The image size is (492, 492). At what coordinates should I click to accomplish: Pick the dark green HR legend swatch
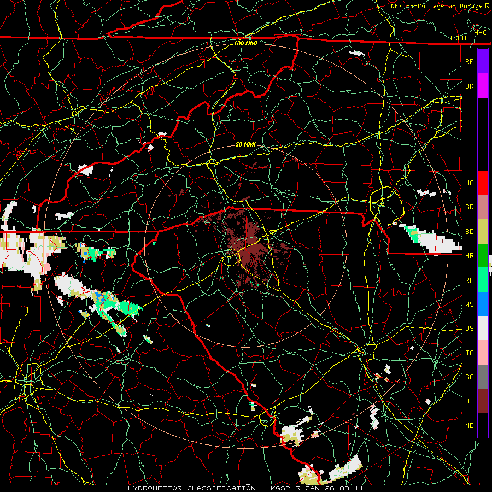coord(483,256)
